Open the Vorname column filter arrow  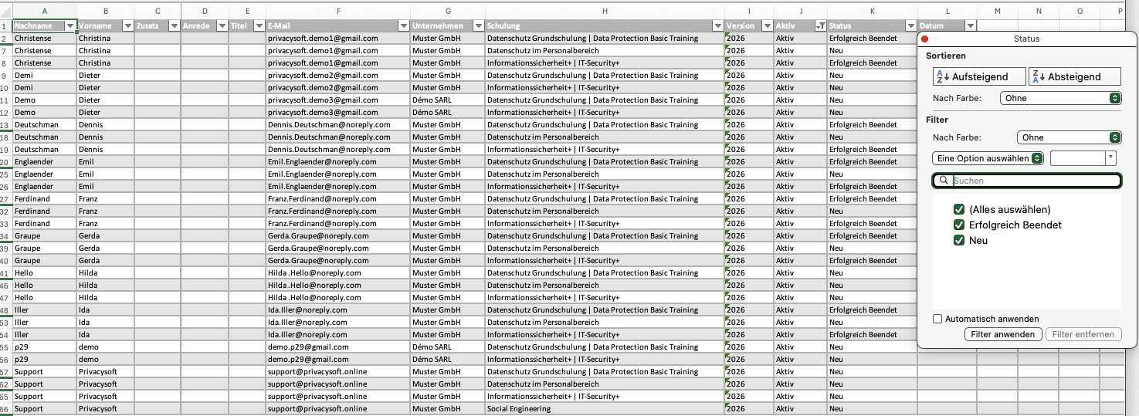pos(127,26)
